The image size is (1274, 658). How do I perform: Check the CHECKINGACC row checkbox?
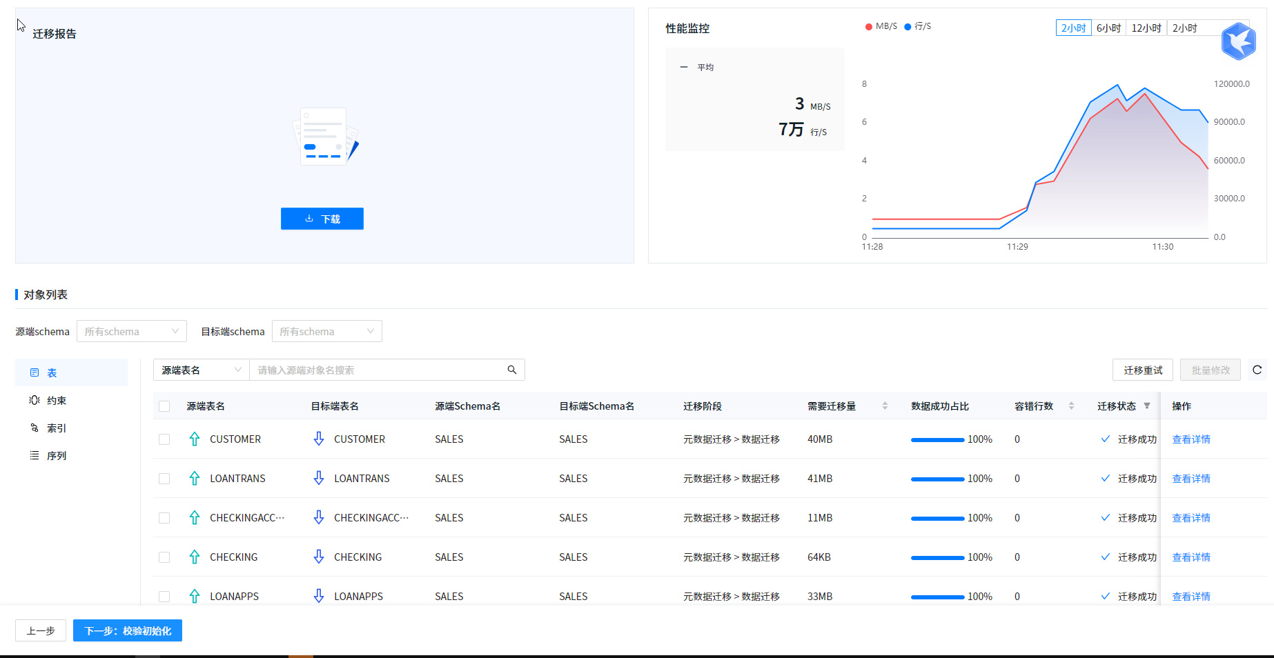(164, 518)
